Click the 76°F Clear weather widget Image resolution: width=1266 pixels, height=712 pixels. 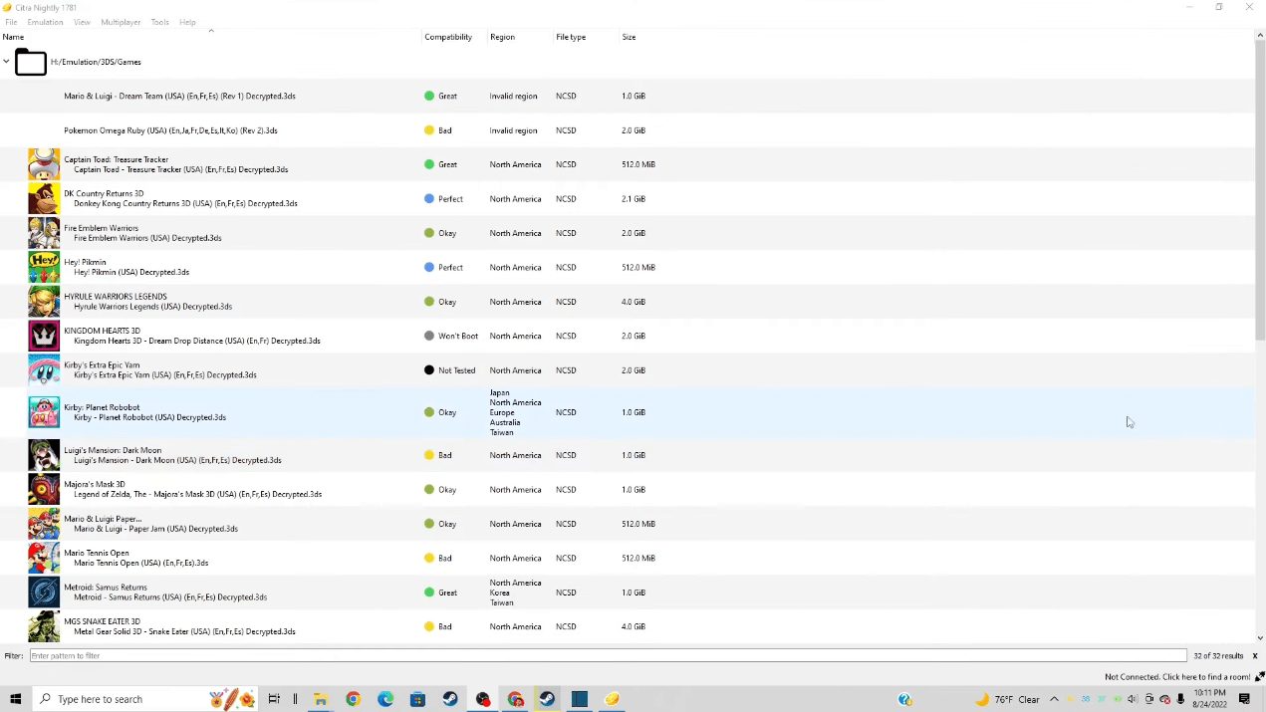click(x=1006, y=699)
